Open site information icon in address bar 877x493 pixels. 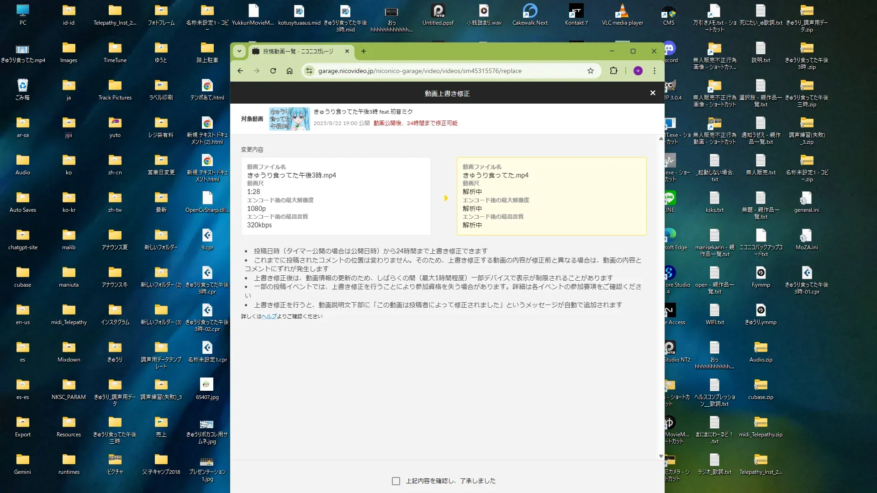309,71
